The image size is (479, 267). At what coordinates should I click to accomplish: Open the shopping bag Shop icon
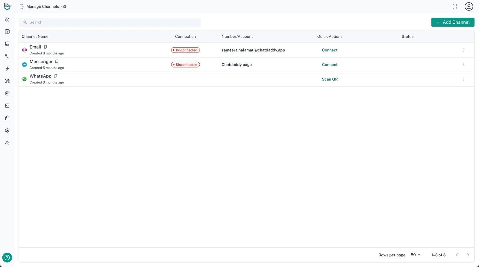7,118
